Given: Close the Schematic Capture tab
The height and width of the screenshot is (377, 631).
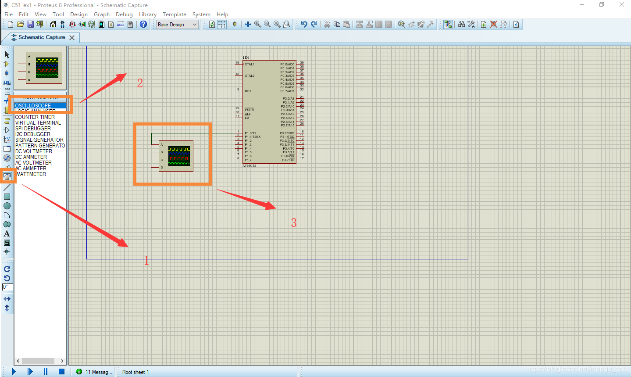Looking at the screenshot, I should coord(72,38).
